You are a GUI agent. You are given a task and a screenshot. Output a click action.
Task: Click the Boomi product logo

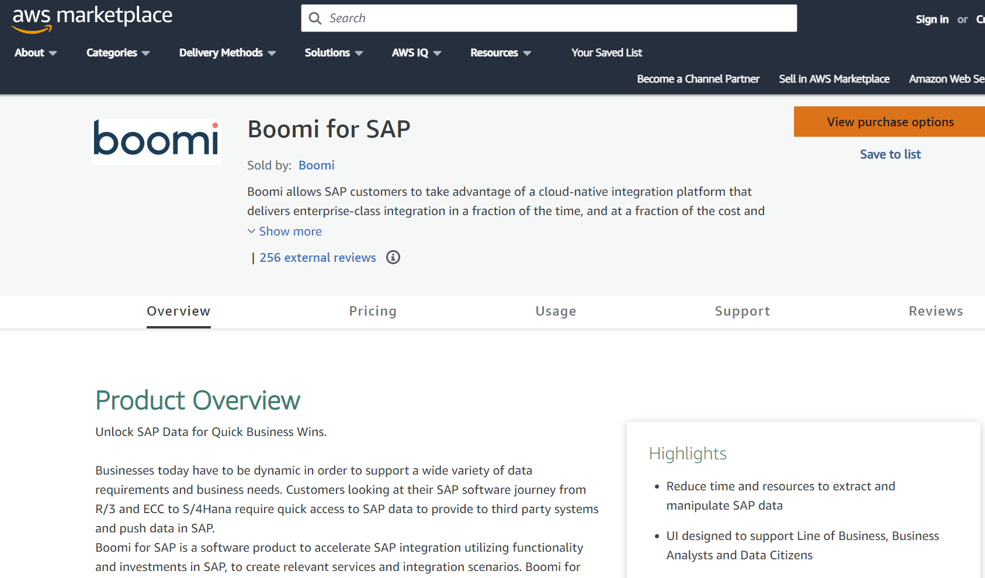click(x=155, y=141)
